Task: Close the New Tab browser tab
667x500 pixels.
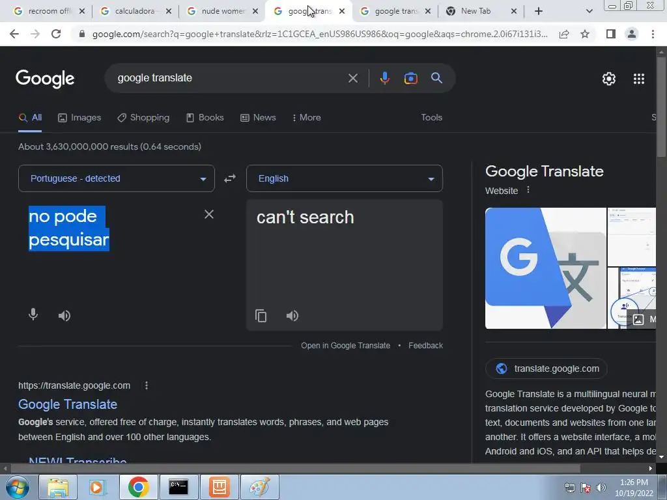Action: (513, 12)
